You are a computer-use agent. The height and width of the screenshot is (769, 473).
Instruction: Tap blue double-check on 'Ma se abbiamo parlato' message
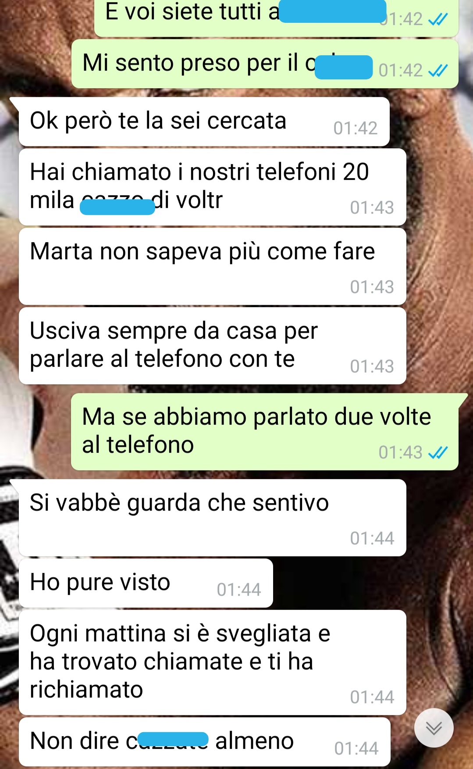point(438,452)
